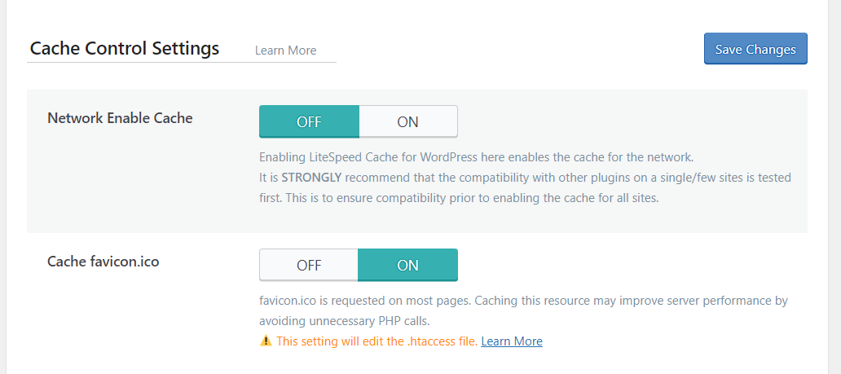Viewport: 841px width, 374px height.
Task: Select the Network Enable Cache label
Action: [120, 118]
